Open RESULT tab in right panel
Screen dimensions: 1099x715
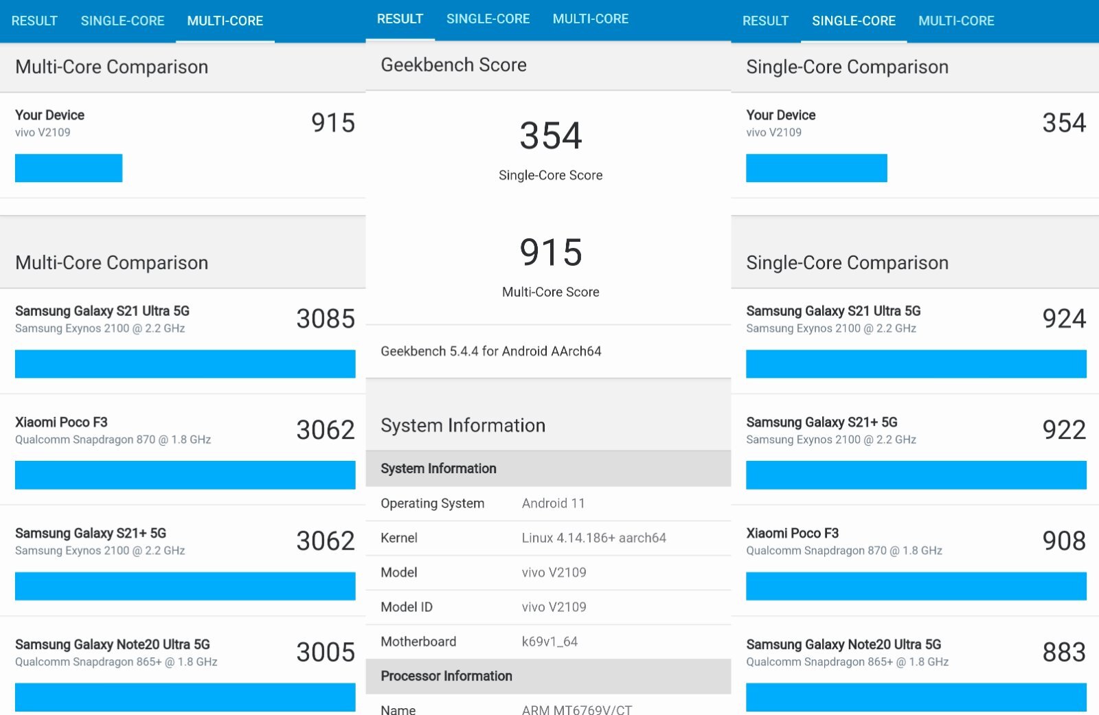765,21
